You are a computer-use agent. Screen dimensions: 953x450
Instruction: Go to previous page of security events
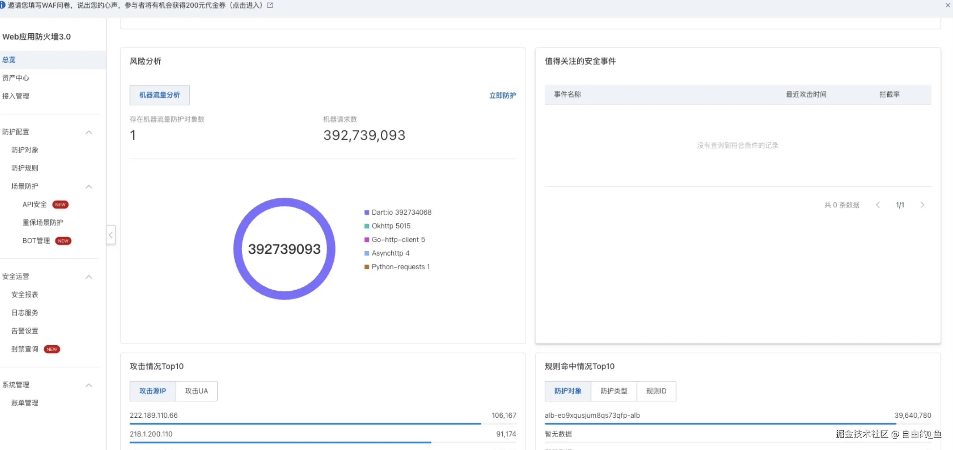877,205
